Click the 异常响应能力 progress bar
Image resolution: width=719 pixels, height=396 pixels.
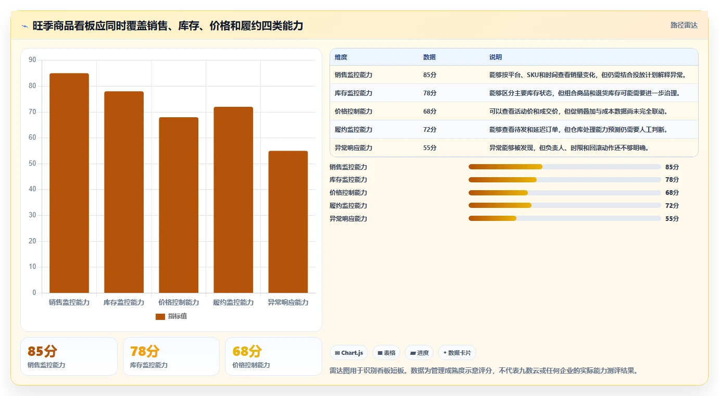[x=565, y=218]
